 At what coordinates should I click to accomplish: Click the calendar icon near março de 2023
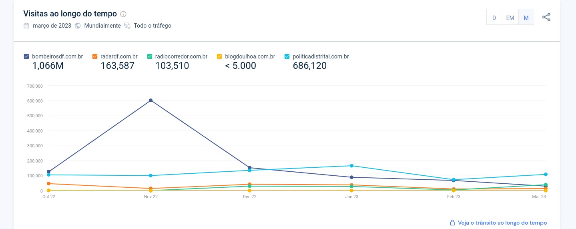[x=26, y=26]
